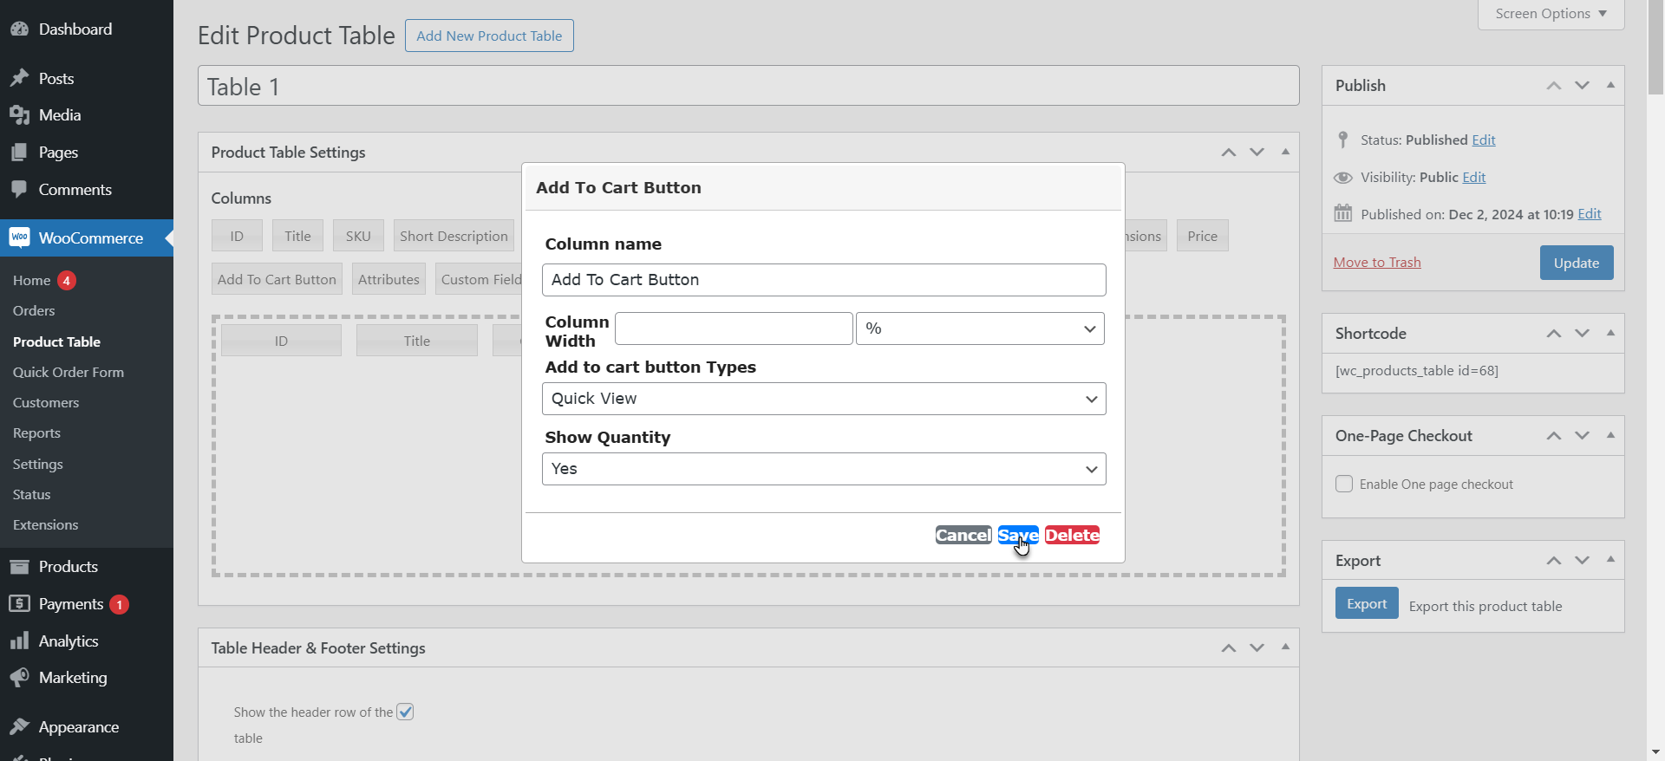Viewport: 1665px width, 761px height.
Task: Click the Products box icon
Action: (x=20, y=567)
